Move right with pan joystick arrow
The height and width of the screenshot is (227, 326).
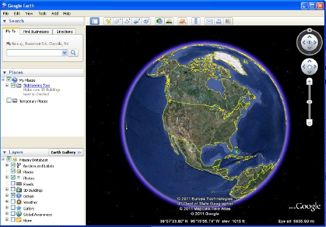pyautogui.click(x=315, y=67)
